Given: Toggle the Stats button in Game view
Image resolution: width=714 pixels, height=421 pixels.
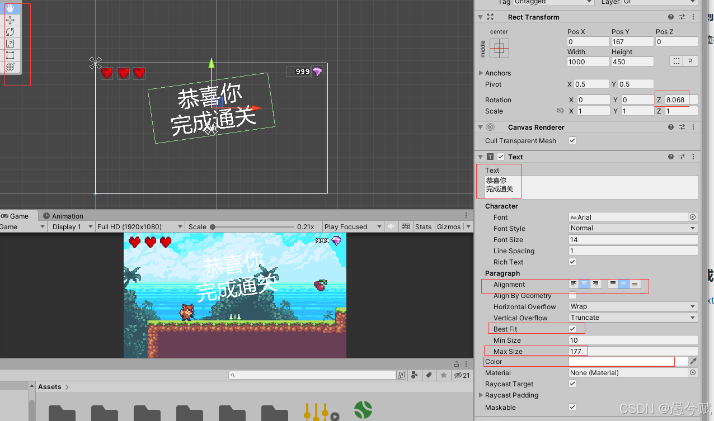Looking at the screenshot, I should (424, 226).
